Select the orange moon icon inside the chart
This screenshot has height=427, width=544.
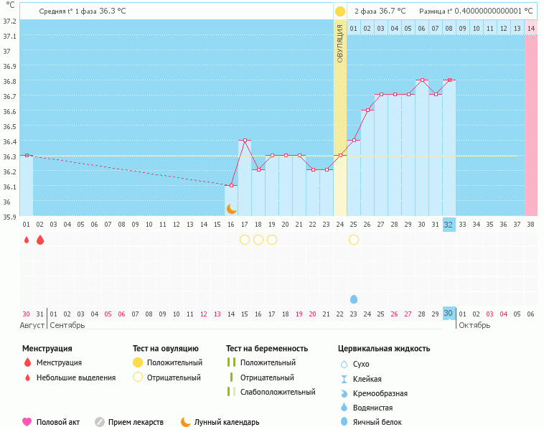231,209
